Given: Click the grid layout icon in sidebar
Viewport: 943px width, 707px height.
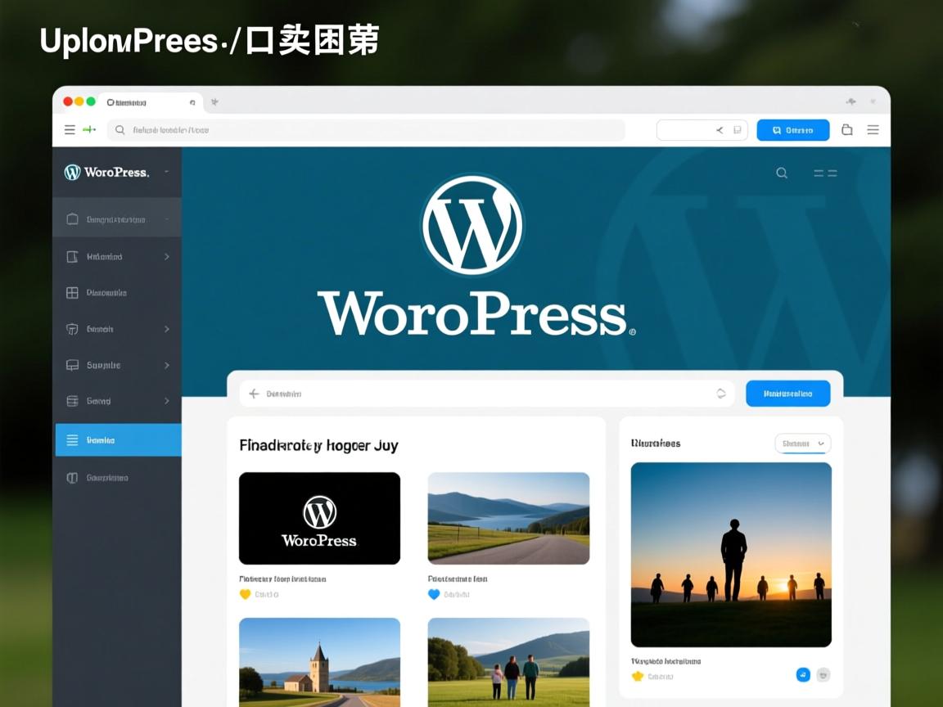Looking at the screenshot, I should click(70, 292).
